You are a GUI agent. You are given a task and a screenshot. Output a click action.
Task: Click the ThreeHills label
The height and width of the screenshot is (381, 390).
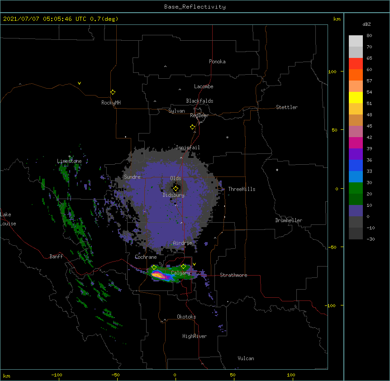[242, 189]
